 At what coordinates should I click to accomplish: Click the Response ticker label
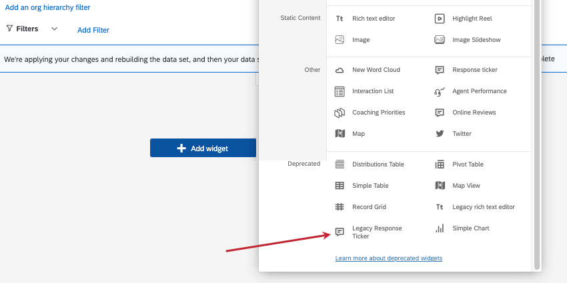point(475,70)
